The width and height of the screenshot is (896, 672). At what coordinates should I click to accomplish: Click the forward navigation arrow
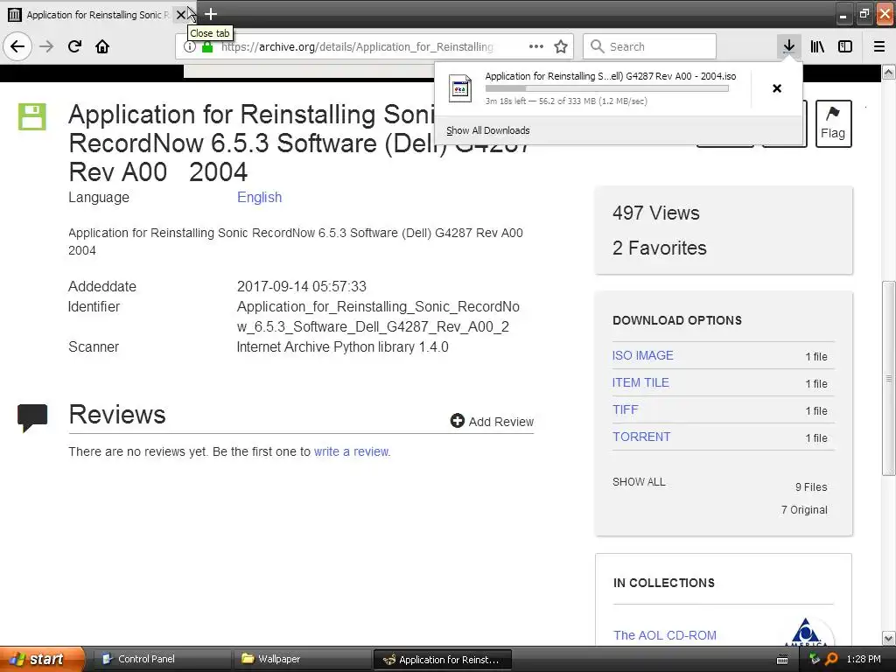click(46, 46)
